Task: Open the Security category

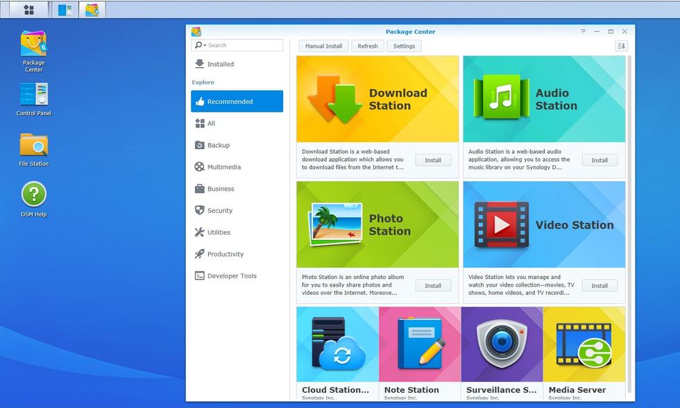Action: click(219, 211)
